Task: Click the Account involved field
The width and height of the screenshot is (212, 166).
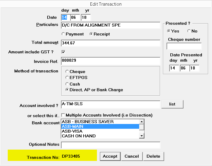Action: click(x=111, y=105)
